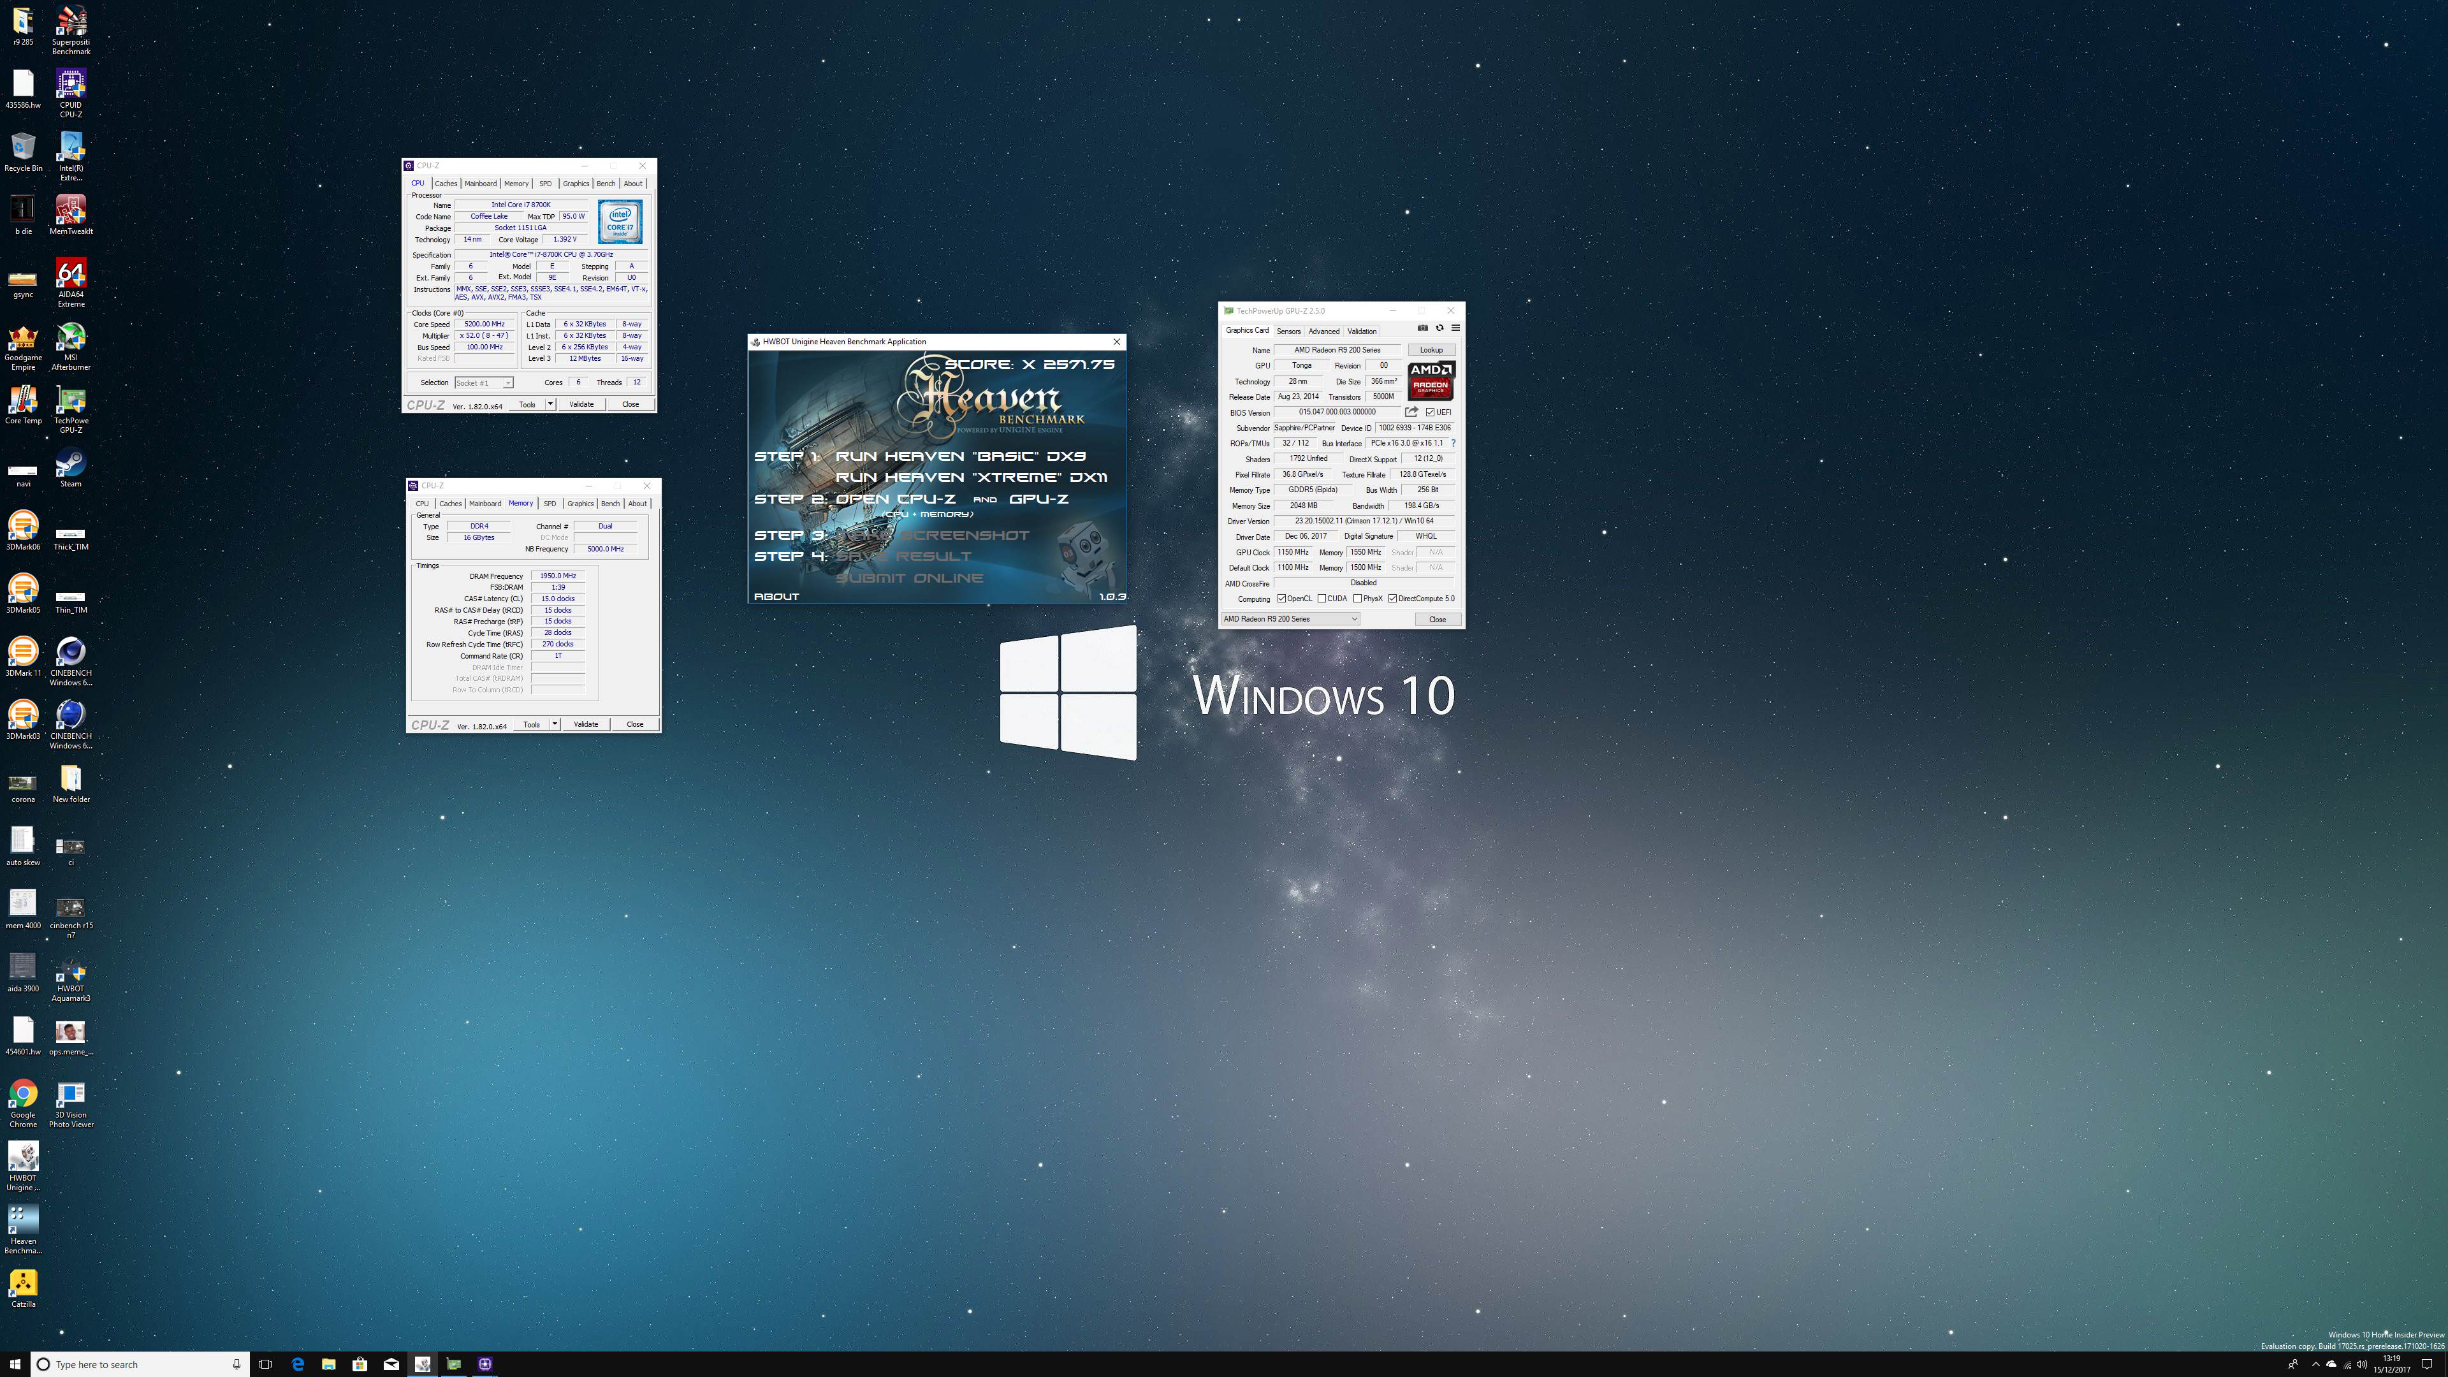Select the AIDA64 Extreme desktop icon
2448x1377 pixels.
coord(70,282)
